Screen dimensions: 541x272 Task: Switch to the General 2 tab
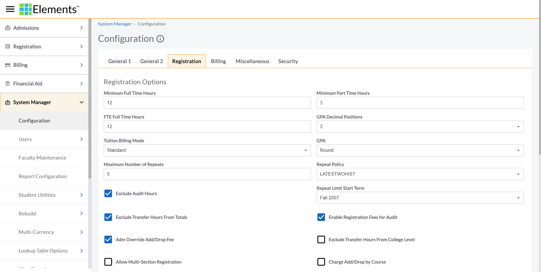click(x=151, y=61)
